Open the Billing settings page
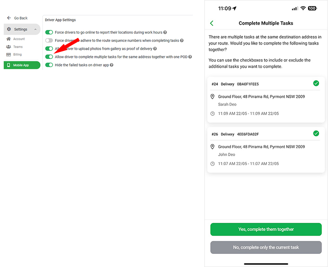The height and width of the screenshot is (267, 329). 17,54
